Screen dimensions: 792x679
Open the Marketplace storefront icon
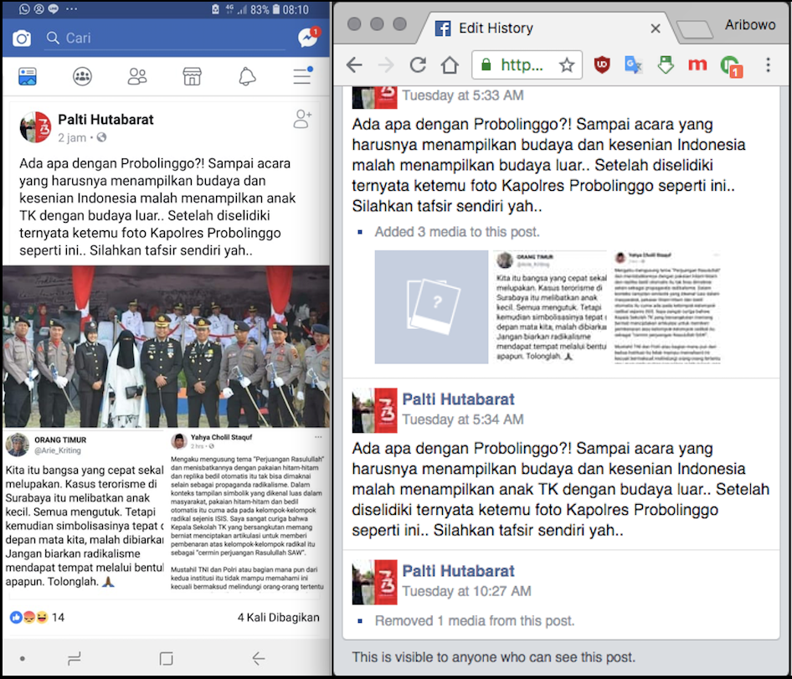point(193,77)
